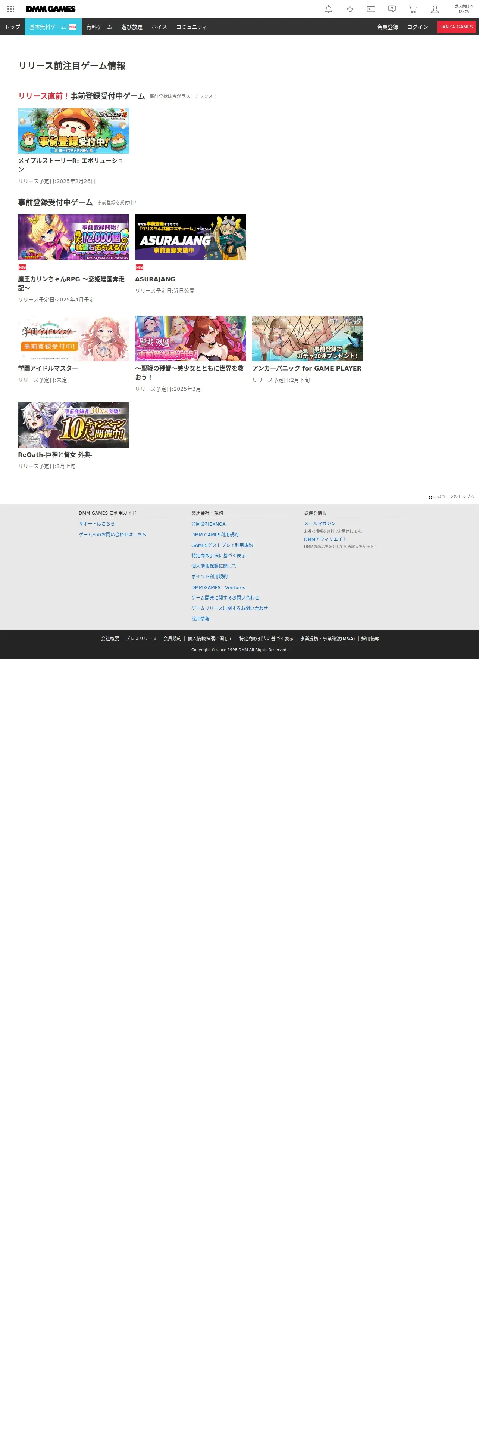Open メールマガジン link

(319, 523)
